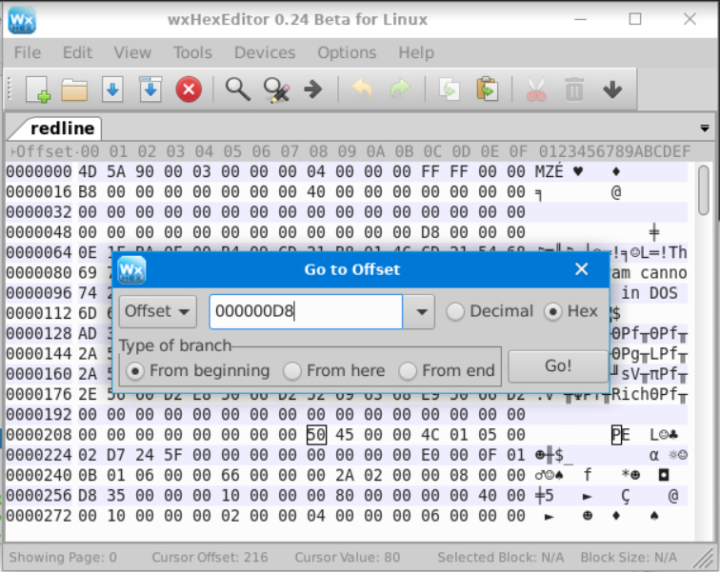The width and height of the screenshot is (720, 572).
Task: Open Find with the magnifier icon
Action: pyautogui.click(x=237, y=89)
